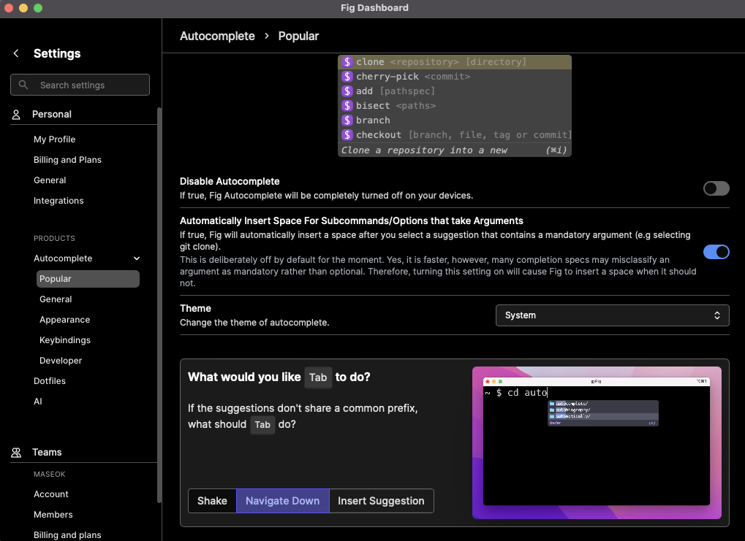Click the search magnifier icon
Image resolution: width=745 pixels, height=541 pixels.
(23, 85)
